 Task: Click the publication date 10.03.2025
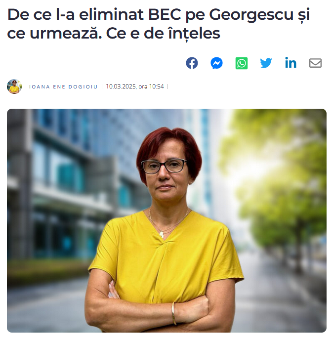click(121, 86)
